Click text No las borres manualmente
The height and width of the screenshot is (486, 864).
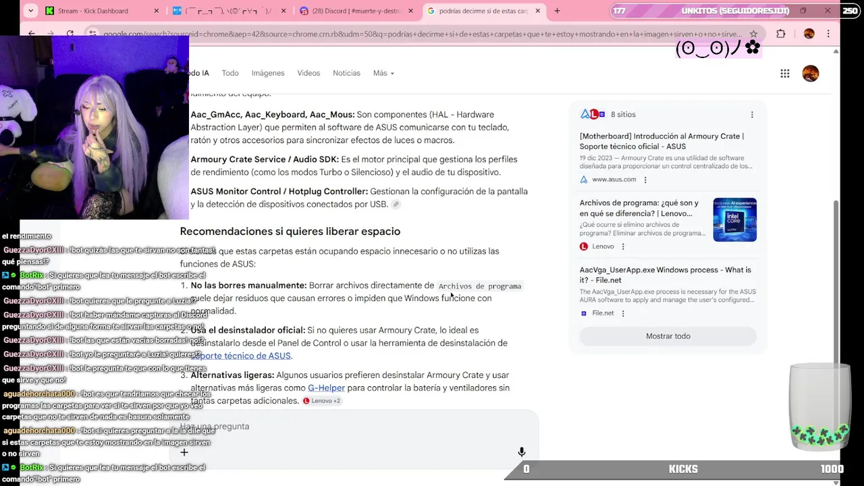[248, 286]
